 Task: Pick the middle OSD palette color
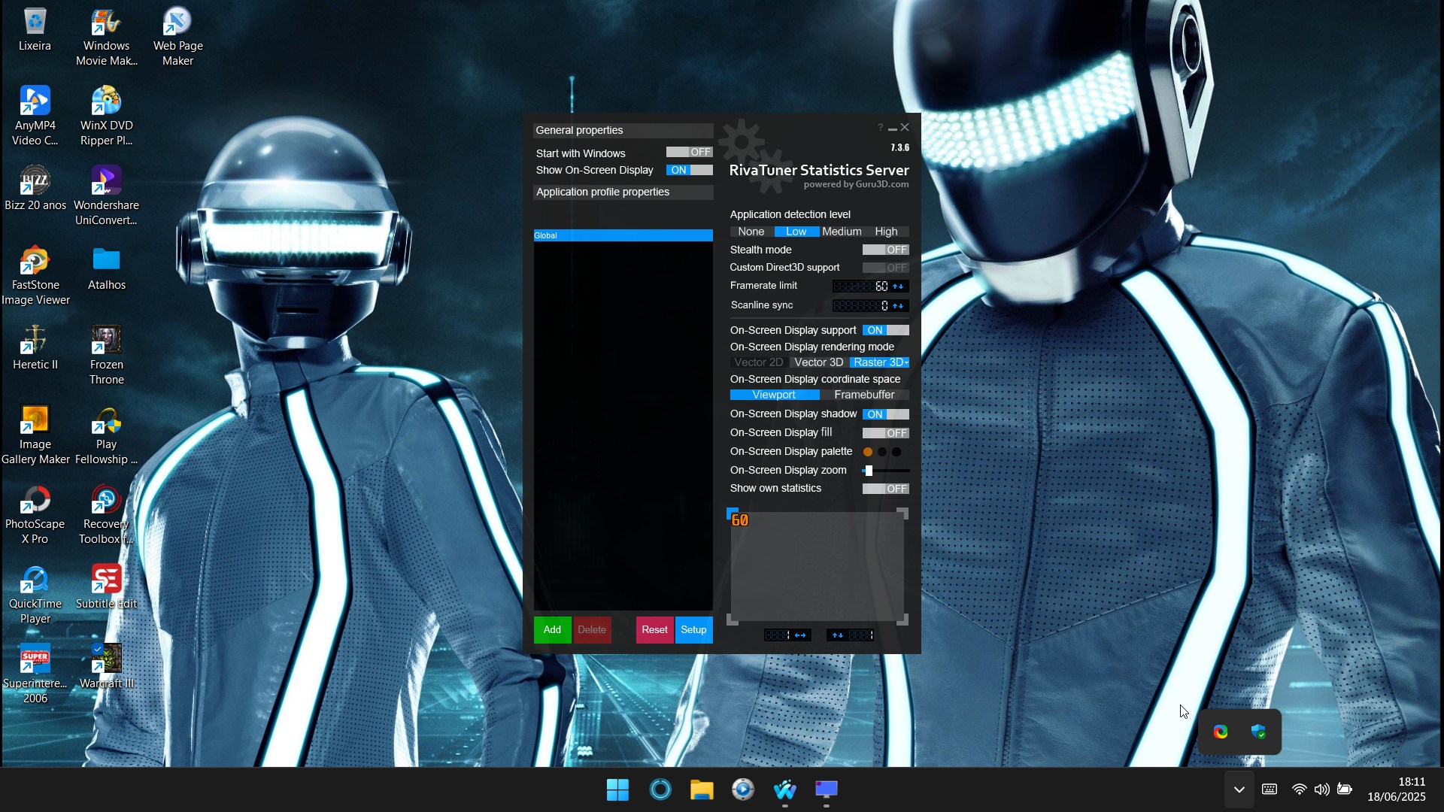(882, 452)
